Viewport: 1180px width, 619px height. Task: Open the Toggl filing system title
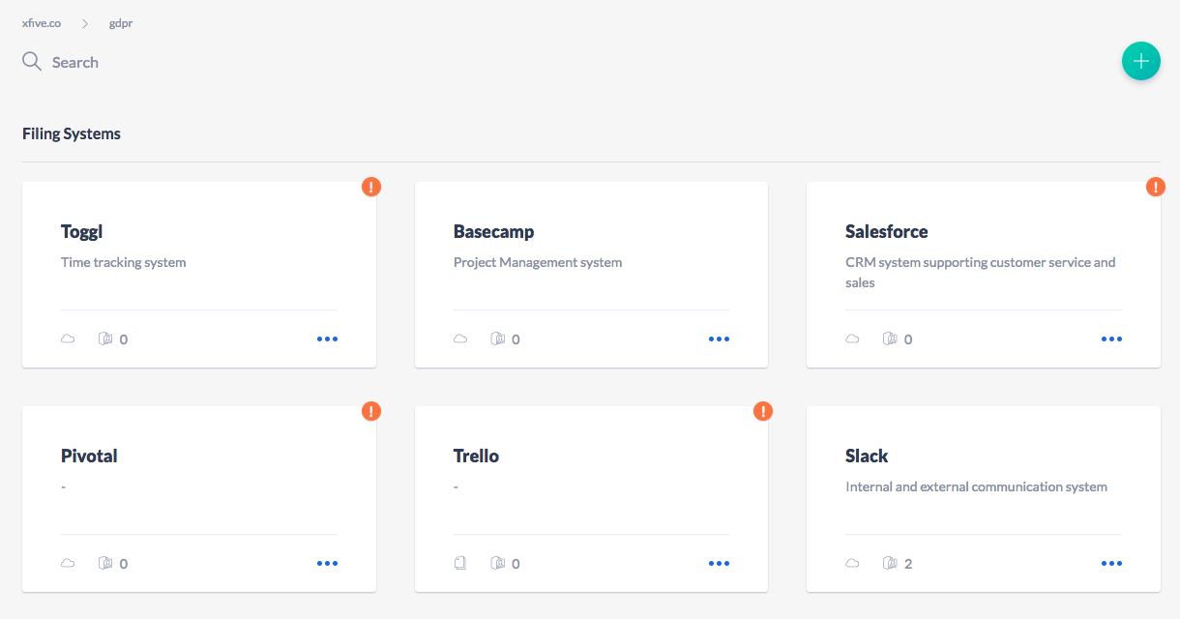(81, 232)
